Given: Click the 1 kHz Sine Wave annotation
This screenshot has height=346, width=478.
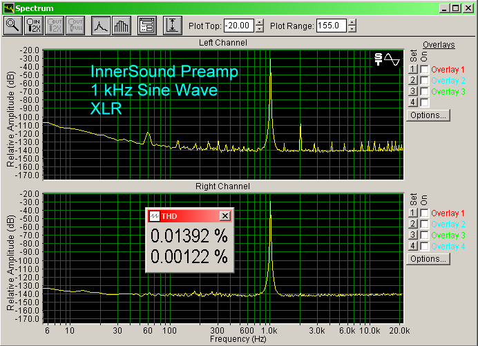Looking at the screenshot, I should coord(154,90).
